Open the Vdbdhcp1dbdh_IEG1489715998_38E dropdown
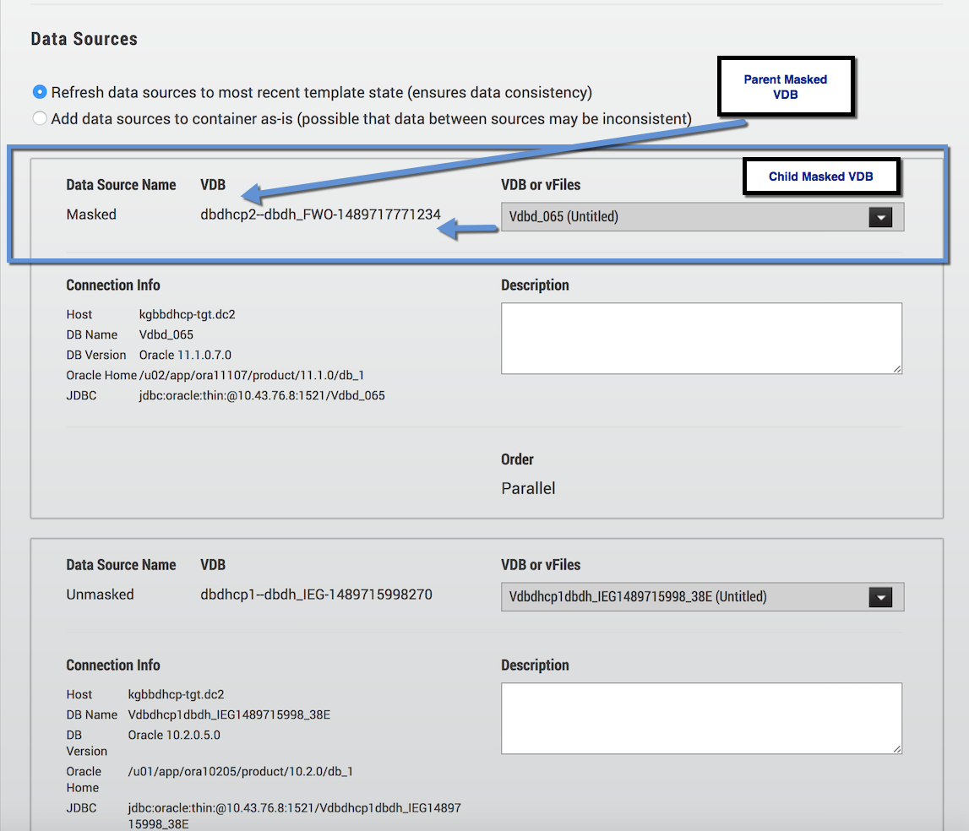 tap(684, 597)
